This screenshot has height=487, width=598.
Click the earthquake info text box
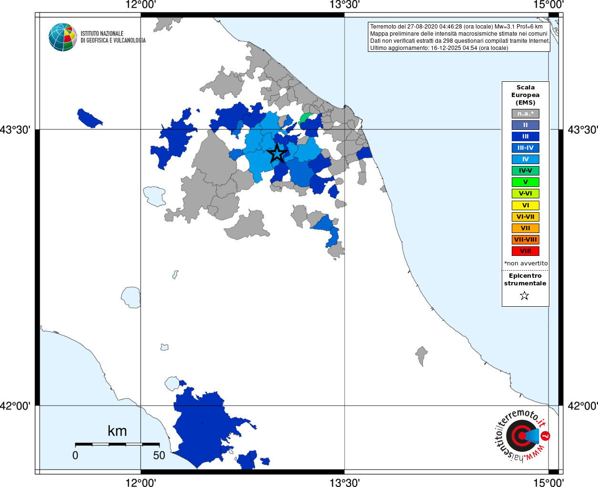tap(459, 37)
